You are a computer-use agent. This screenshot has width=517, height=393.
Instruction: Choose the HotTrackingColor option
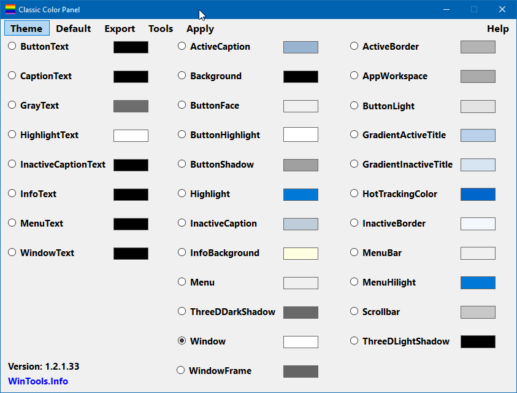354,193
